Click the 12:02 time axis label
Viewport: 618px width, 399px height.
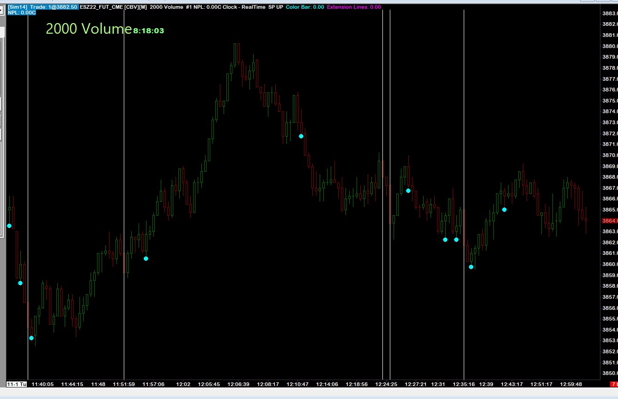coord(183,384)
